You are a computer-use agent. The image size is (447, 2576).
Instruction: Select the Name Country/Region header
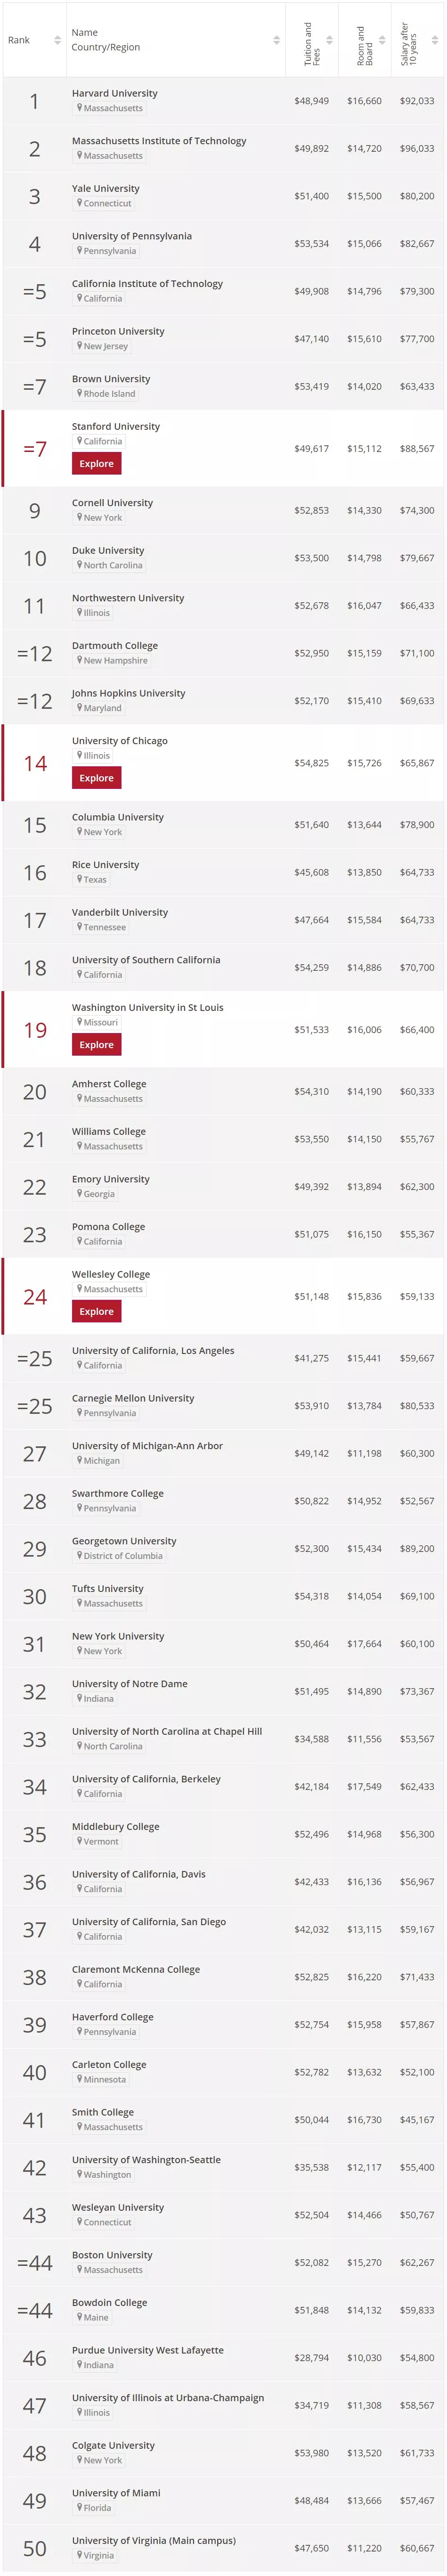pyautogui.click(x=105, y=40)
